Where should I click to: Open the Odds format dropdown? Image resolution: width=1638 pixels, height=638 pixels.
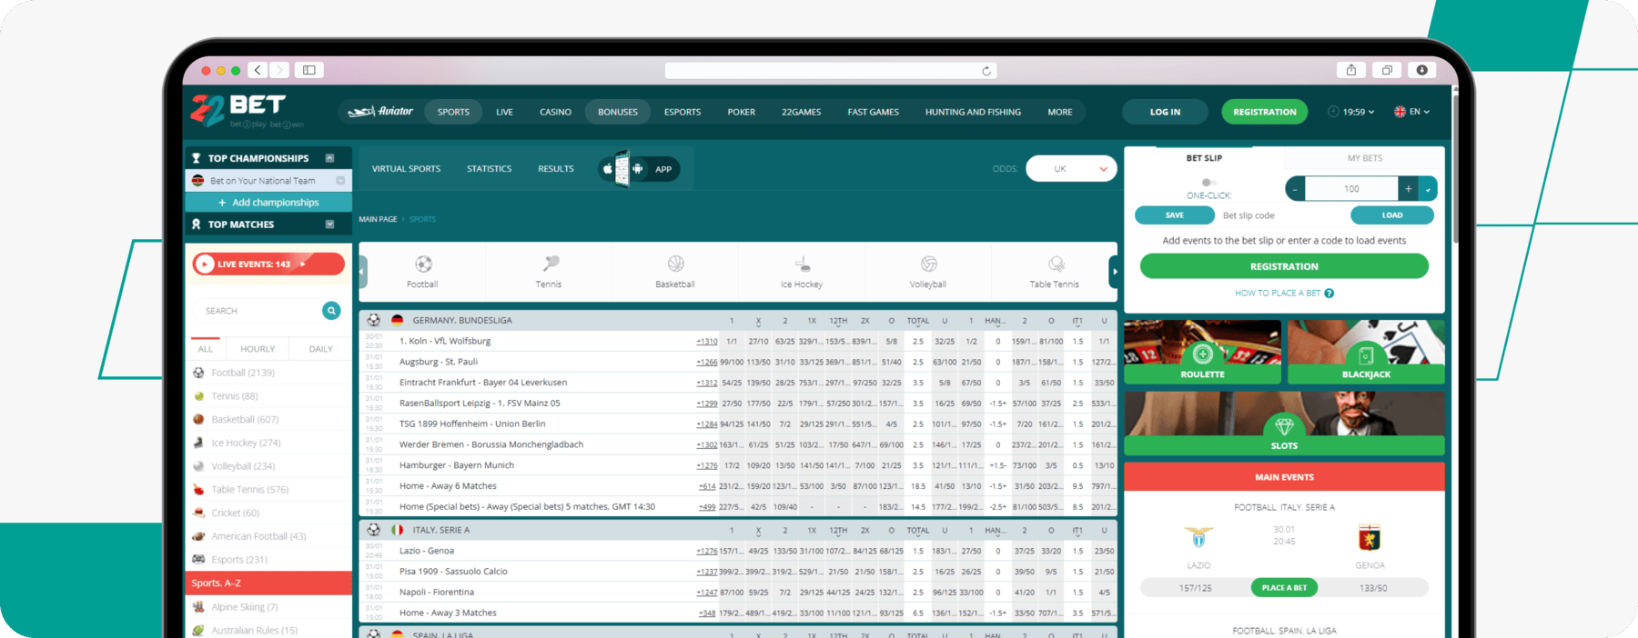pyautogui.click(x=1071, y=169)
